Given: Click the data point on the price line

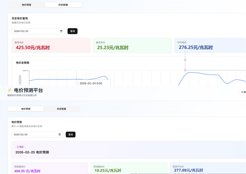Looking at the screenshot, I should 76,79.
